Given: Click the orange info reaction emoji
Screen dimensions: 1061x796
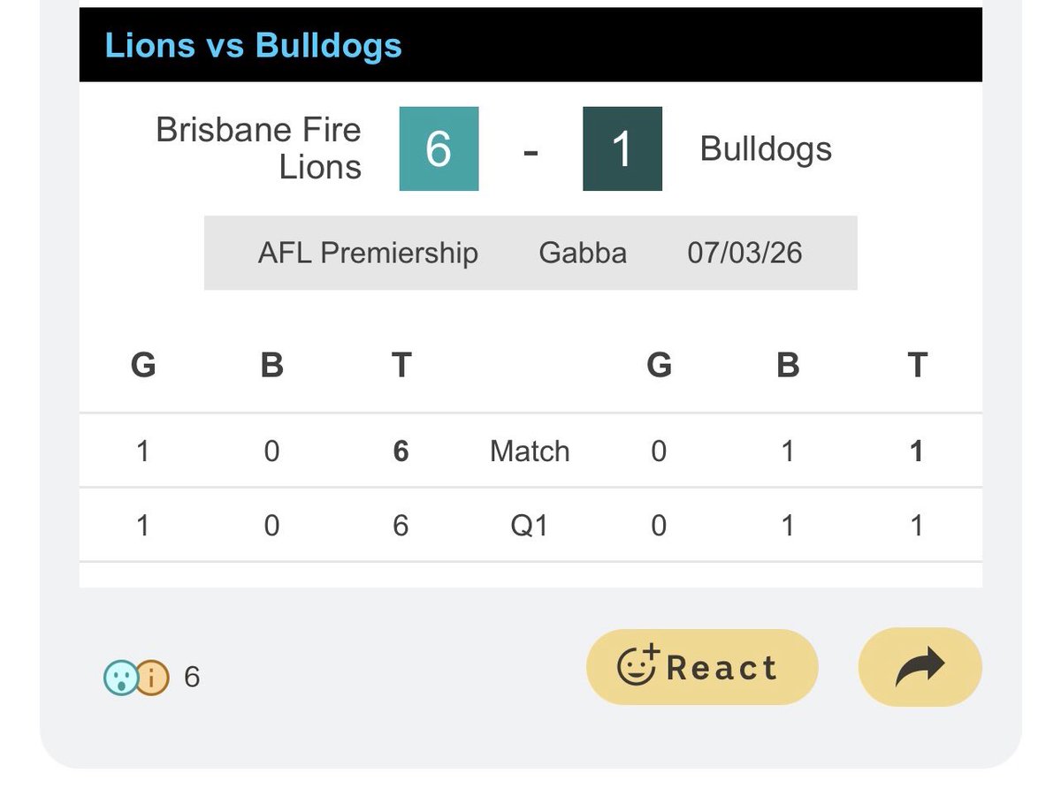Looking at the screenshot, I should pyautogui.click(x=152, y=678).
